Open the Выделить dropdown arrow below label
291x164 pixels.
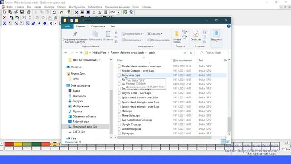216,42
